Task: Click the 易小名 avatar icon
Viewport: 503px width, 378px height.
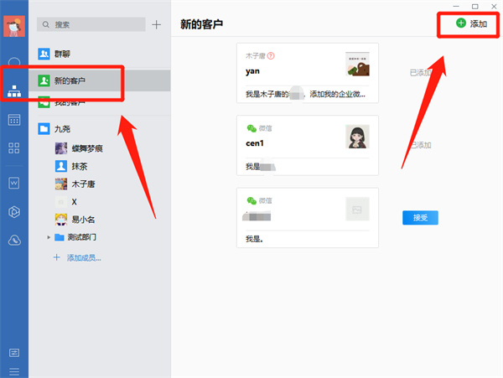Action: pos(61,220)
